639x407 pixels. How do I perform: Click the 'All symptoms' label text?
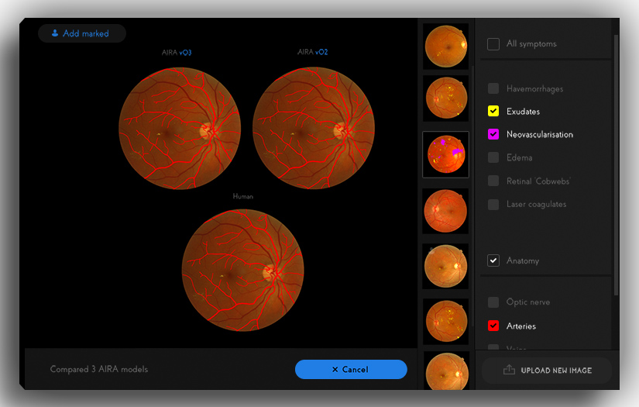pyautogui.click(x=531, y=44)
